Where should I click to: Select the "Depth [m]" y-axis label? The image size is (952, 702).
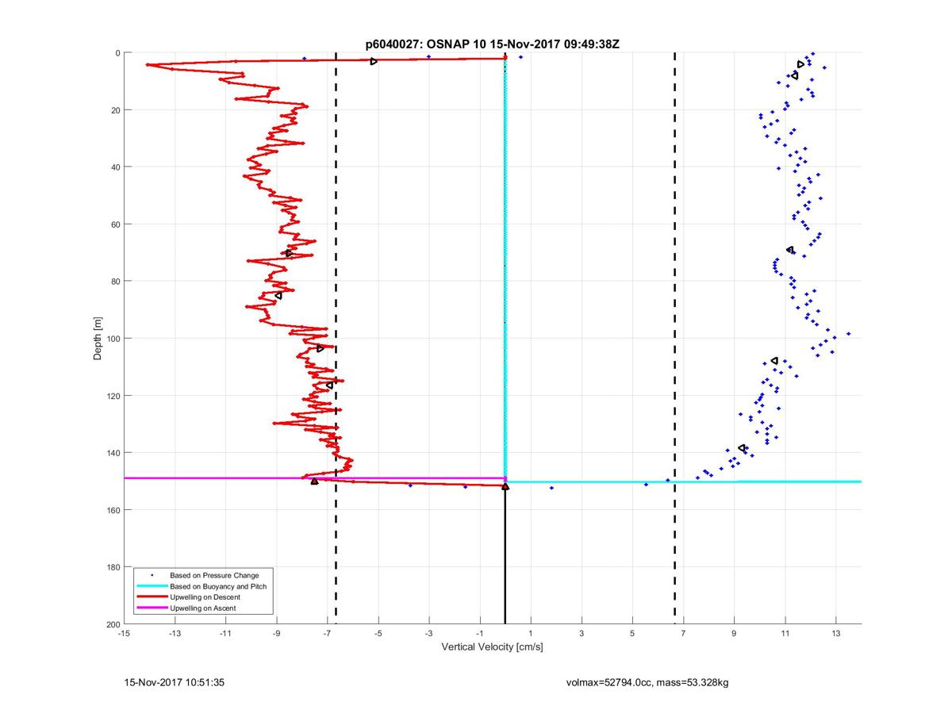[98, 338]
